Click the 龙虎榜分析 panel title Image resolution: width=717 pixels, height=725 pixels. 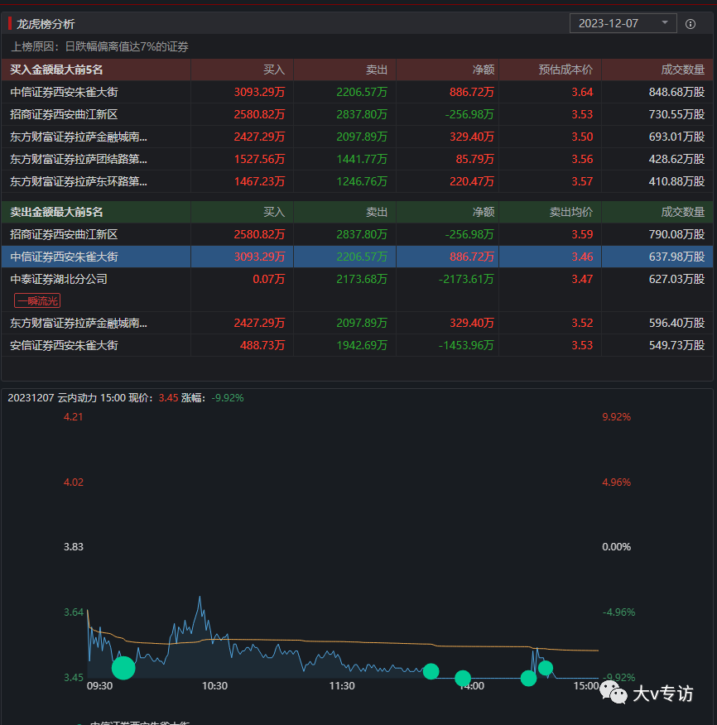46,24
